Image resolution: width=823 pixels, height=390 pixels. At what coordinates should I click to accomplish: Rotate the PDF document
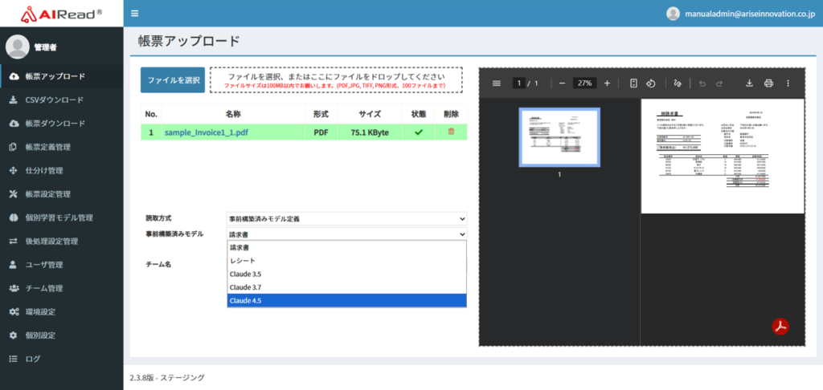652,83
